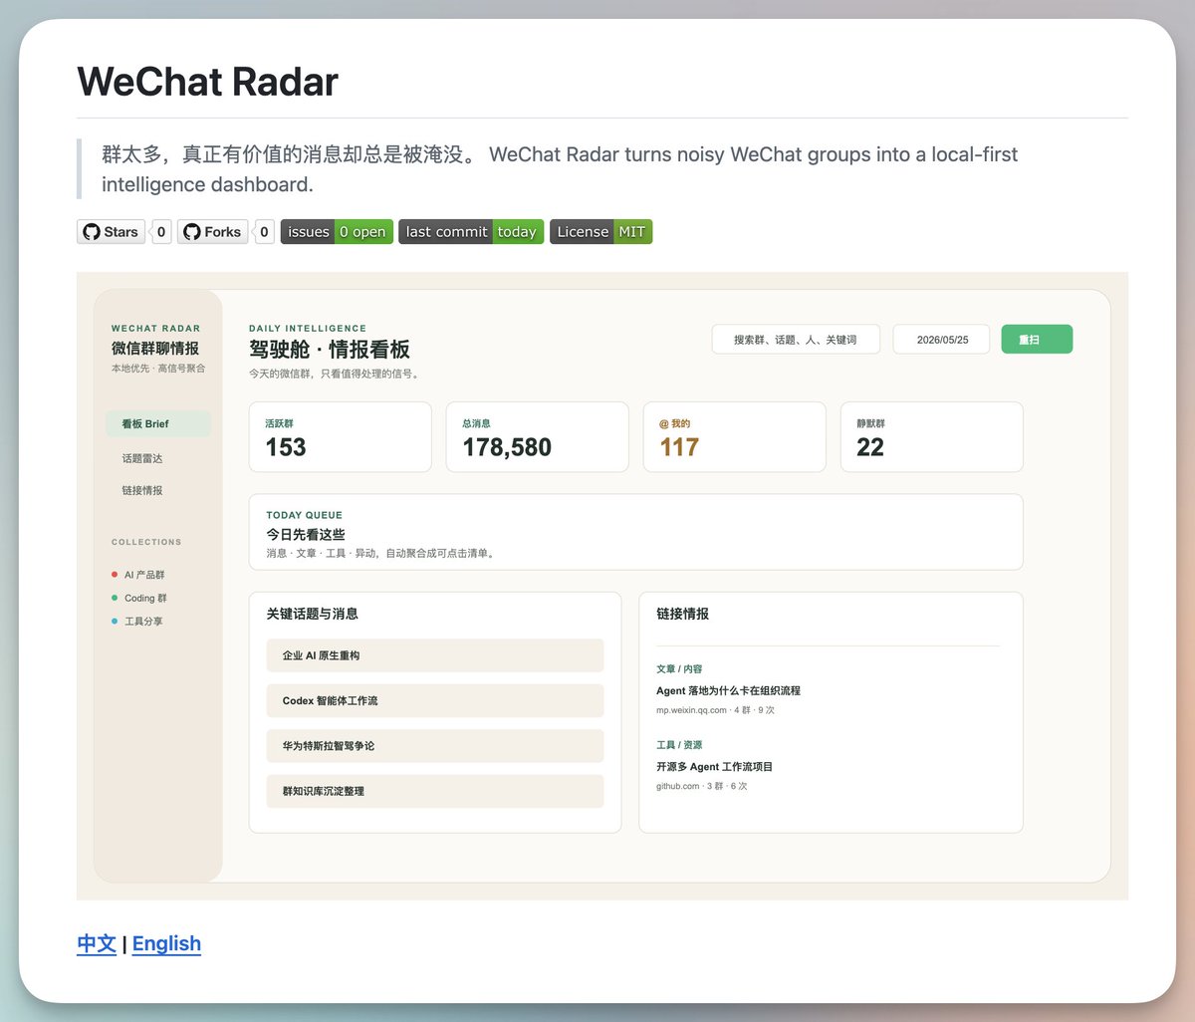The image size is (1195, 1022).
Task: Click the 静默群 22 stat card
Action: (932, 436)
